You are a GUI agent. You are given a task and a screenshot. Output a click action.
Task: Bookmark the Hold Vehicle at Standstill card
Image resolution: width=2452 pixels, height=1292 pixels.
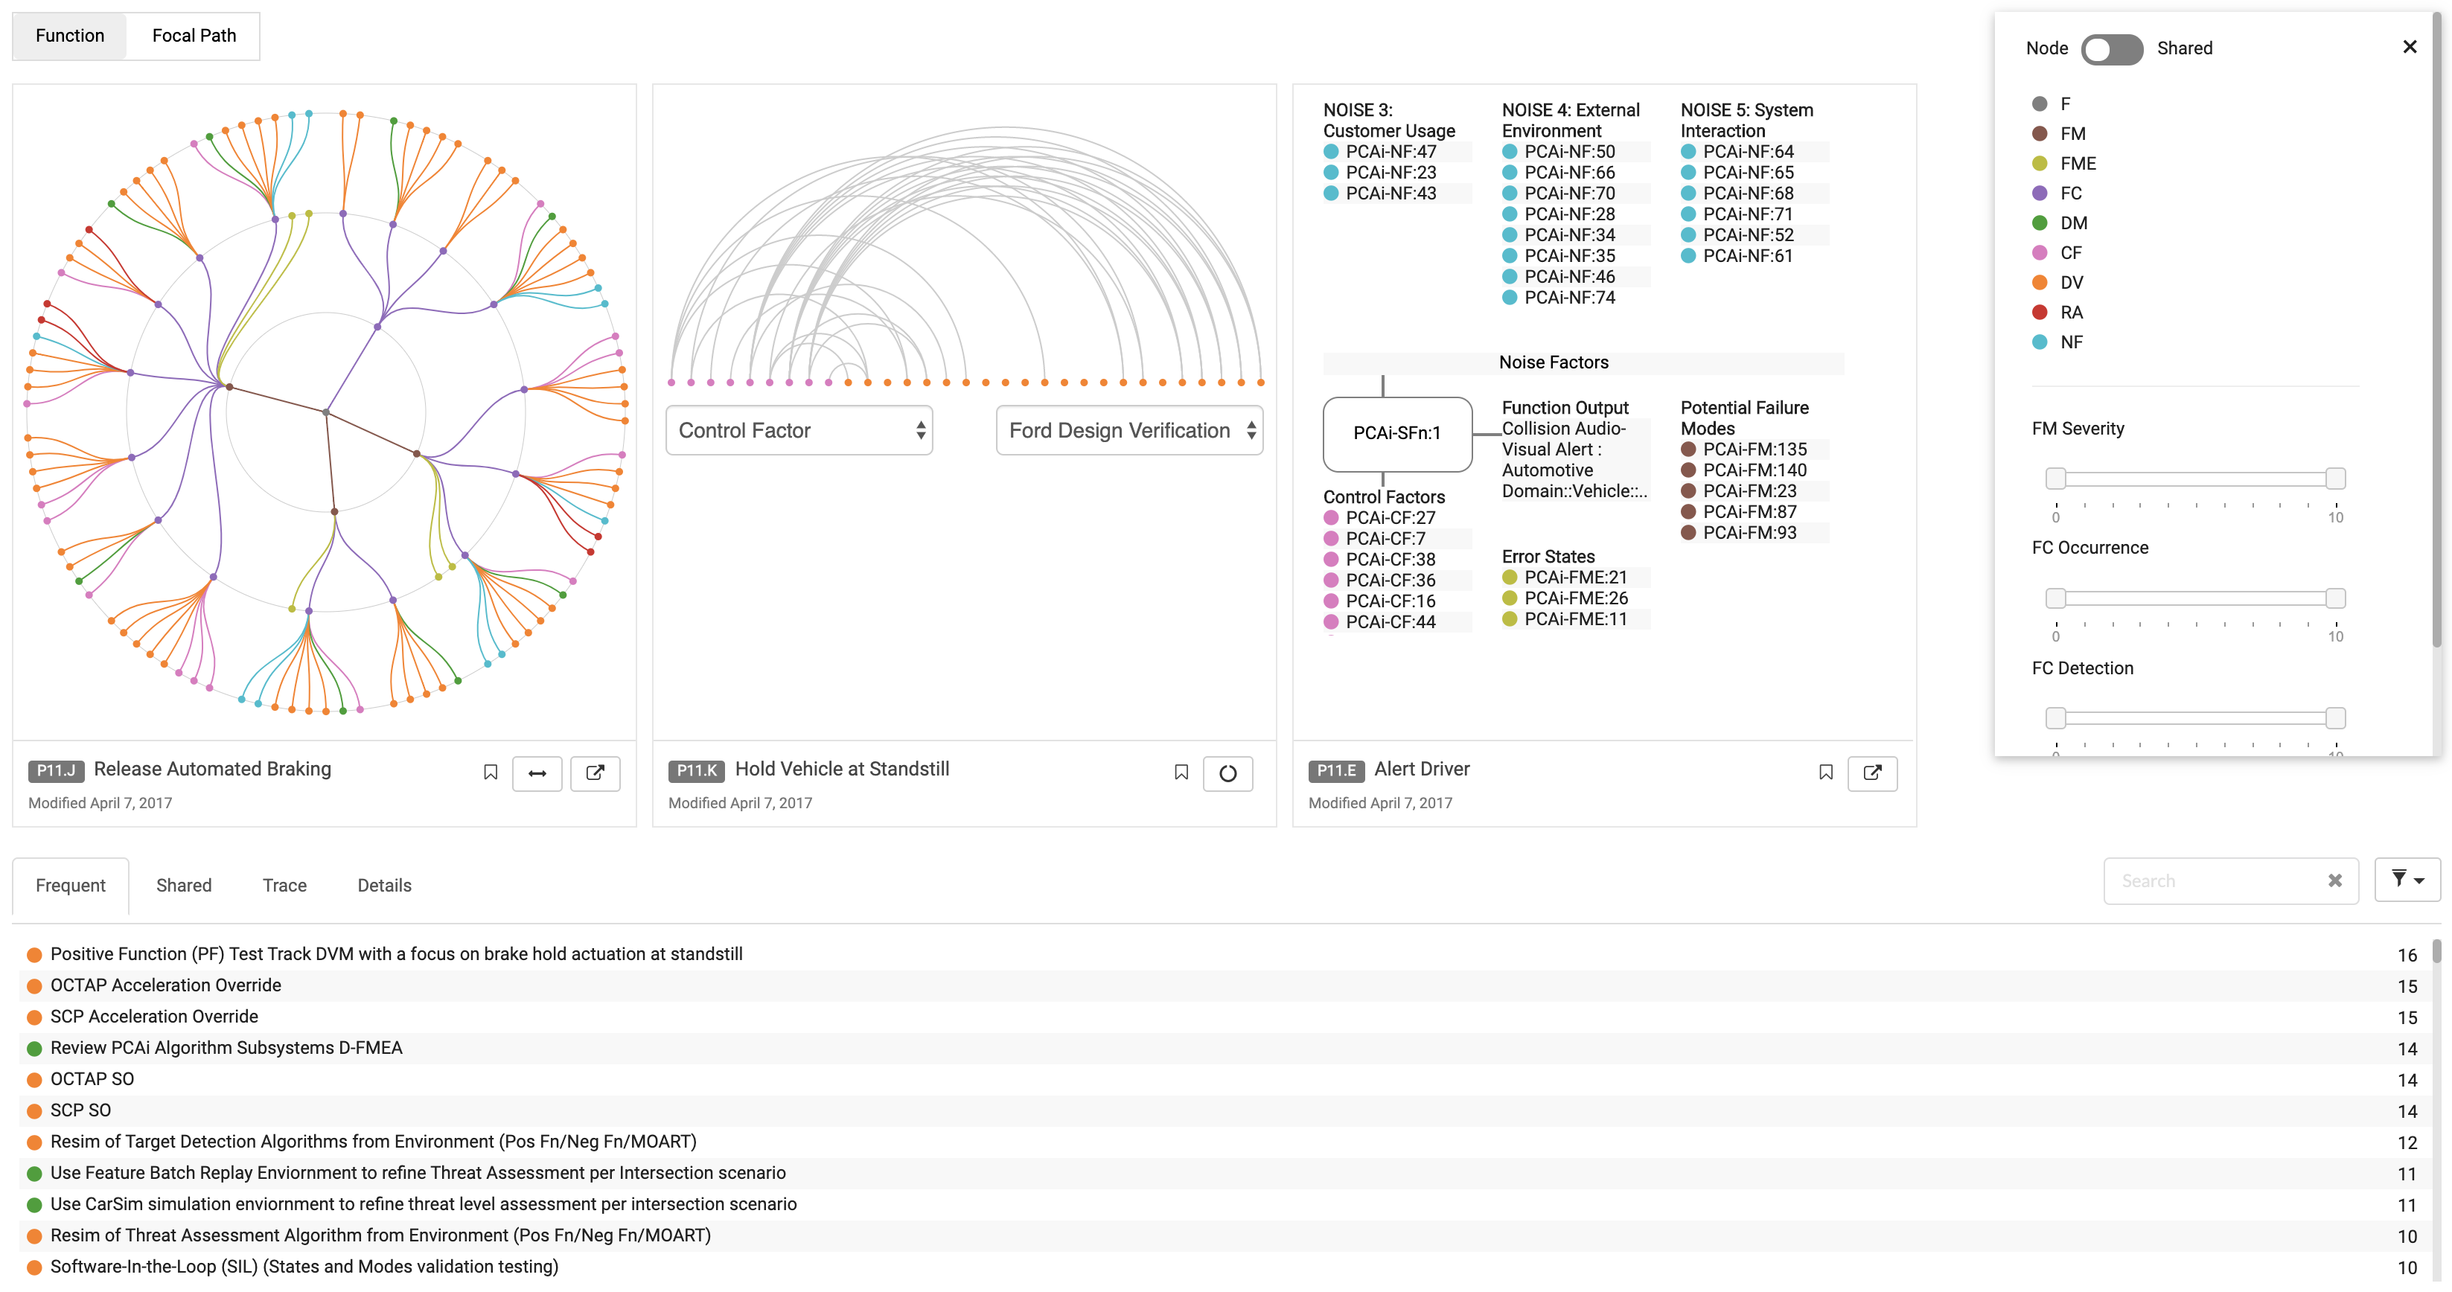(1181, 773)
